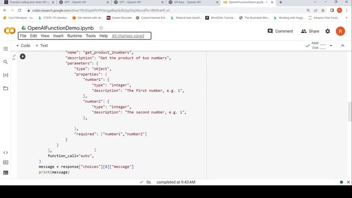
Task: Reload the page
Action: click(20, 10)
